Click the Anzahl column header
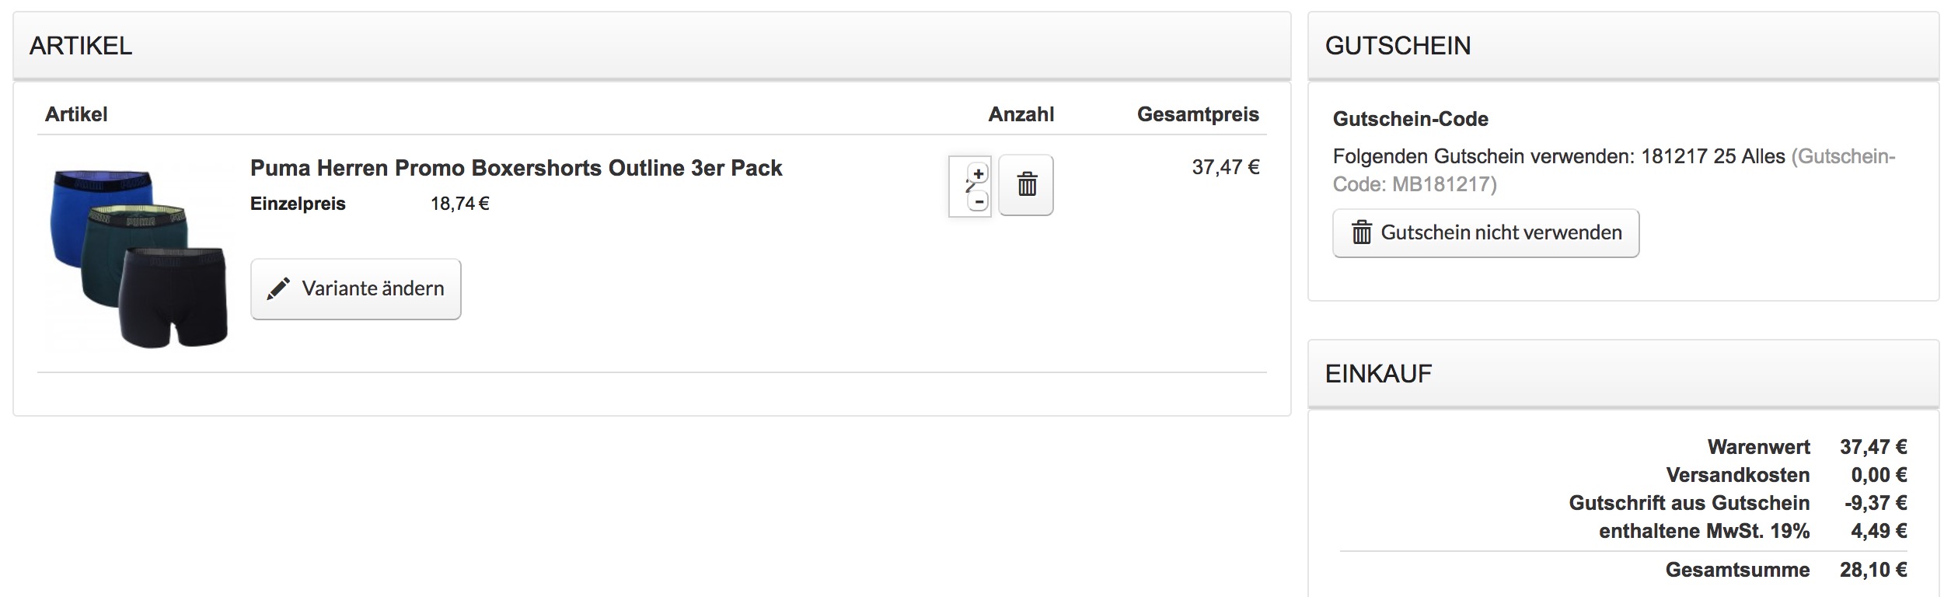The width and height of the screenshot is (1951, 597). [1021, 114]
